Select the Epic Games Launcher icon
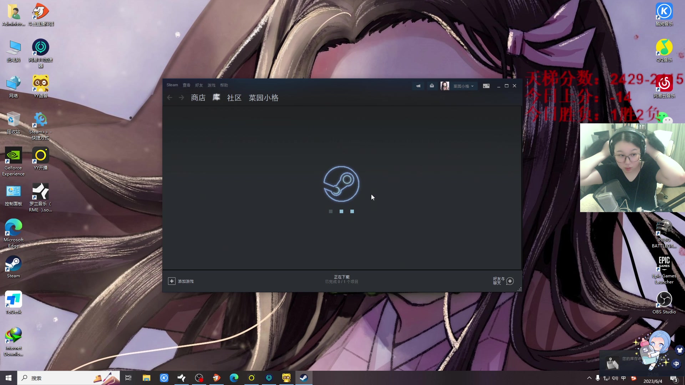Screen dimensions: 685x385 (x=664, y=269)
